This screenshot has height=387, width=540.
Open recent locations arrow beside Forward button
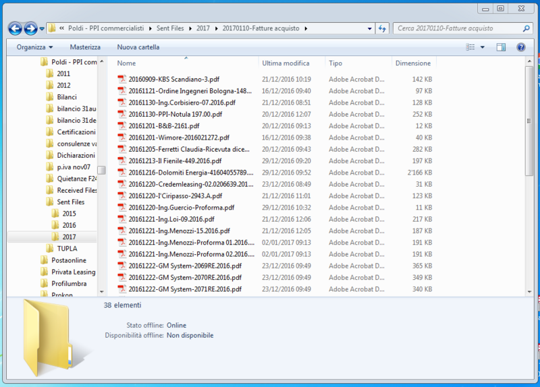tap(42, 28)
